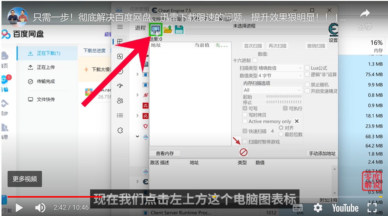Select 传输完成 in Baidu Netdisk
The image size is (388, 216).
[x=47, y=81]
